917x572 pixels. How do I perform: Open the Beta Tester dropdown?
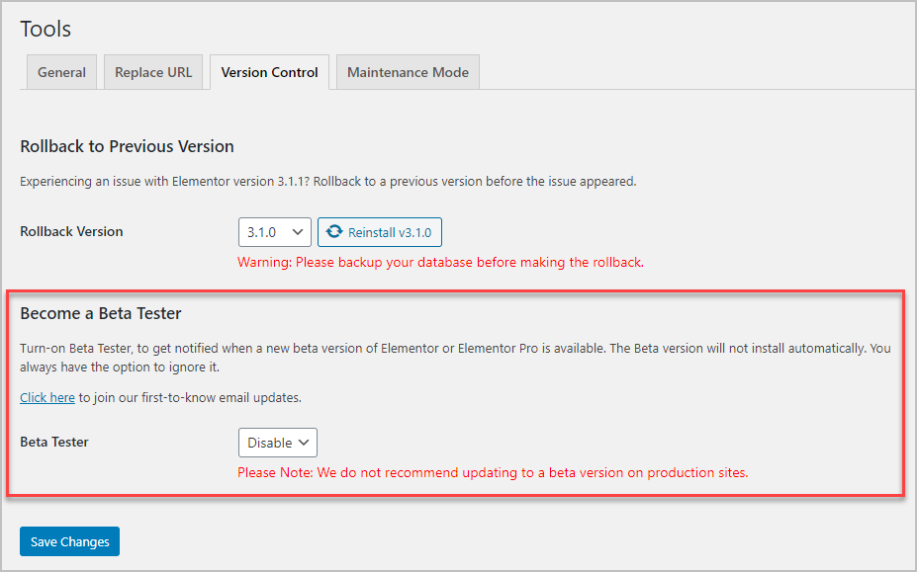point(277,442)
